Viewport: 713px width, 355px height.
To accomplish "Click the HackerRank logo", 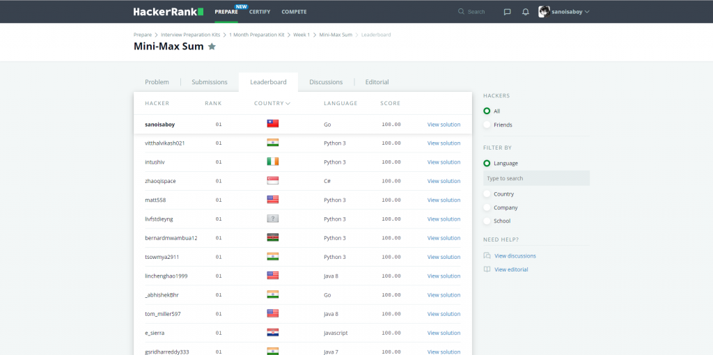I will 169,12.
